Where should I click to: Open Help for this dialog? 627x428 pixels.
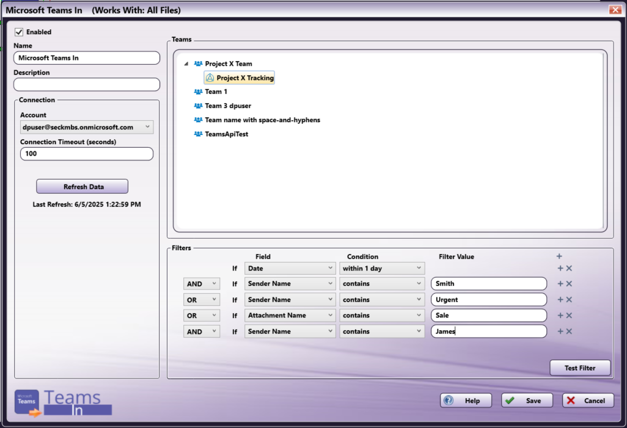(466, 401)
